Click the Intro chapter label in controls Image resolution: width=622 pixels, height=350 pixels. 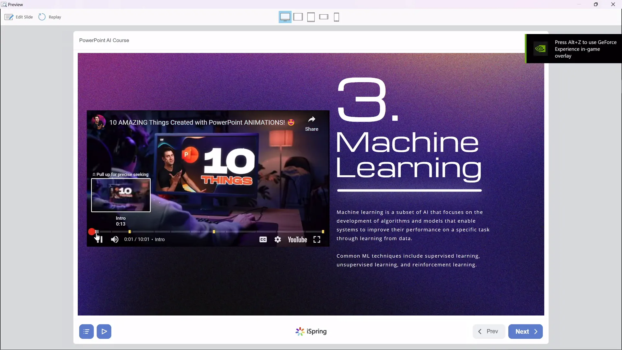pos(160,239)
